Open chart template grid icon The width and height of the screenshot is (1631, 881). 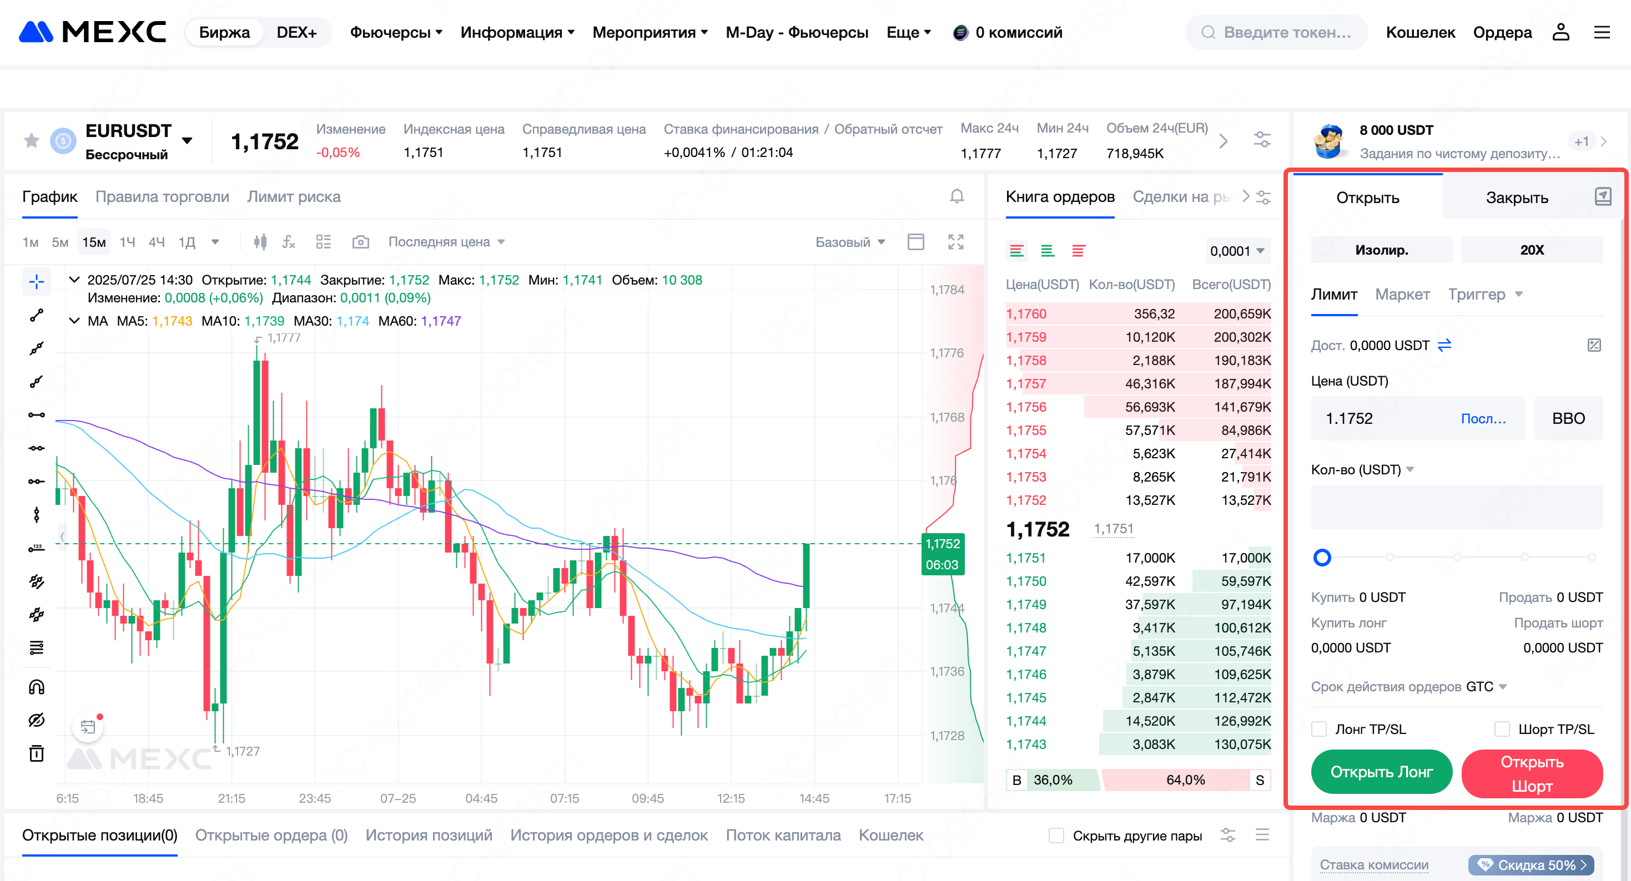pos(324,242)
